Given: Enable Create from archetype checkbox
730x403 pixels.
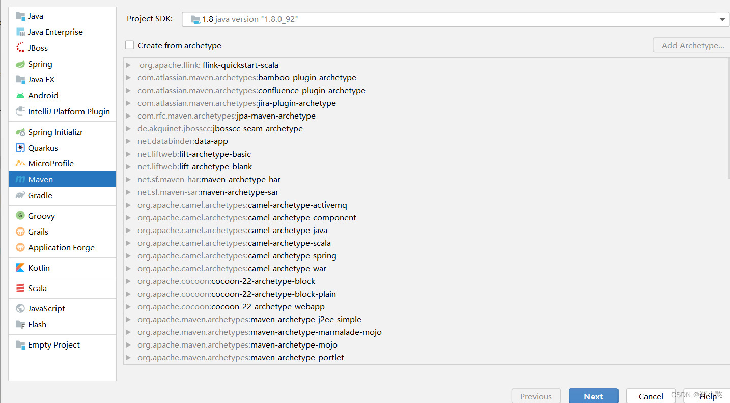Looking at the screenshot, I should pos(130,45).
